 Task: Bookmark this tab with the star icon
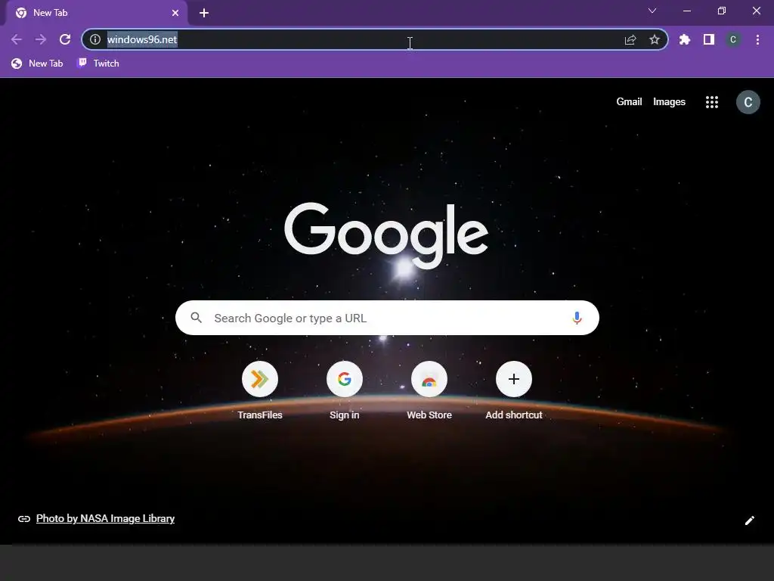coord(655,39)
